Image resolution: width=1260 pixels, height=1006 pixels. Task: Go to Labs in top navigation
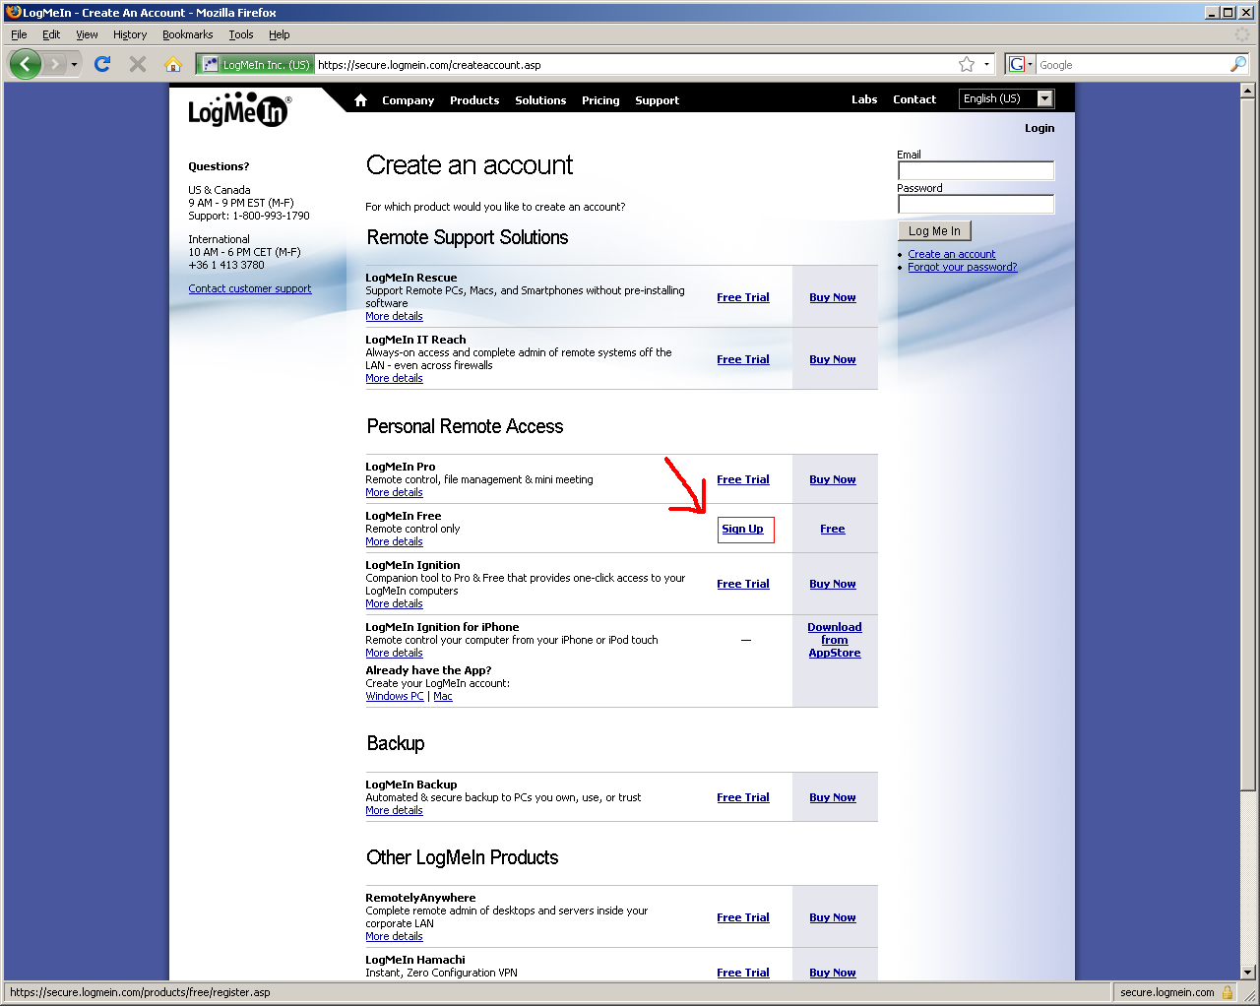[864, 99]
